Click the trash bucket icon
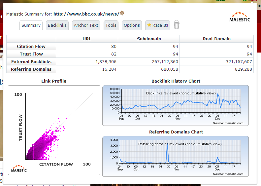Viewport: 261px width, 186px height. coord(177,25)
